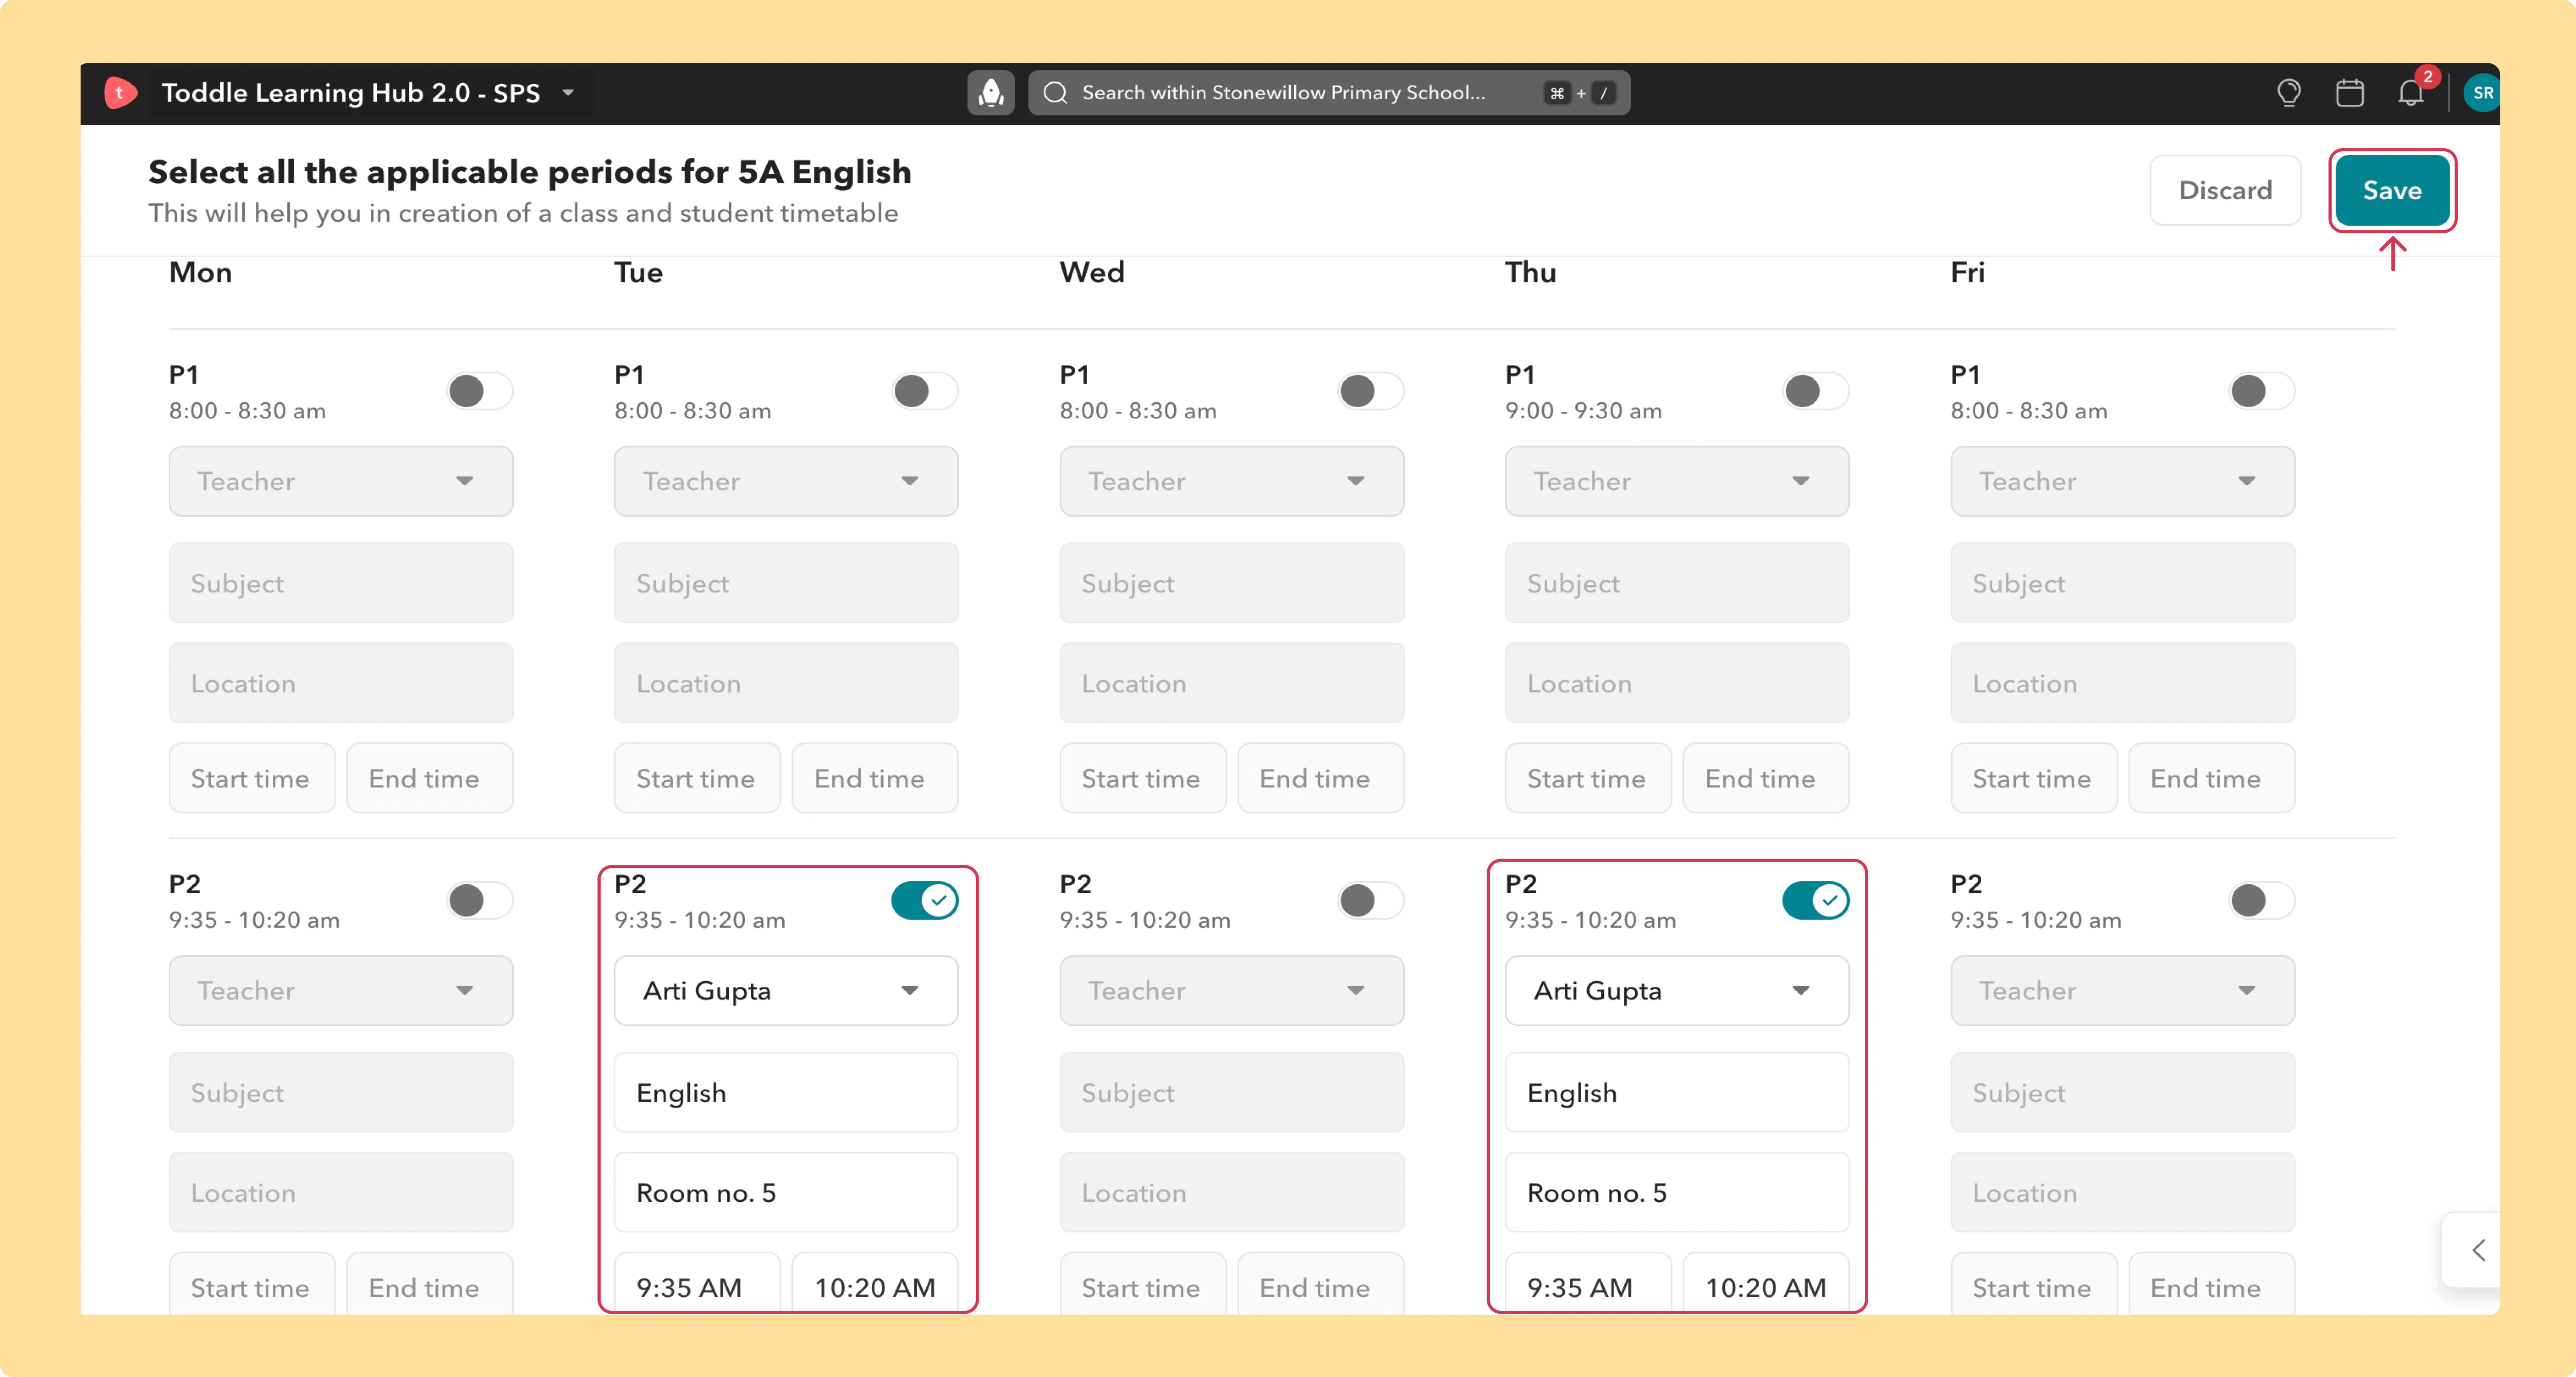Edit Thursday P2 English subject field
The width and height of the screenshot is (2576, 1377).
click(1677, 1092)
